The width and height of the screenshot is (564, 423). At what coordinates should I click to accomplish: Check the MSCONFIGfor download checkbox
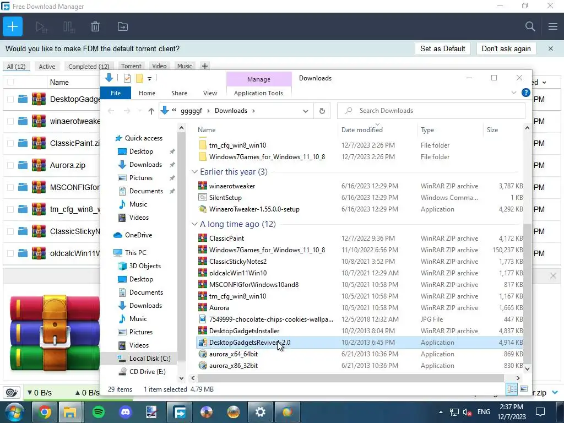pyautogui.click(x=10, y=187)
